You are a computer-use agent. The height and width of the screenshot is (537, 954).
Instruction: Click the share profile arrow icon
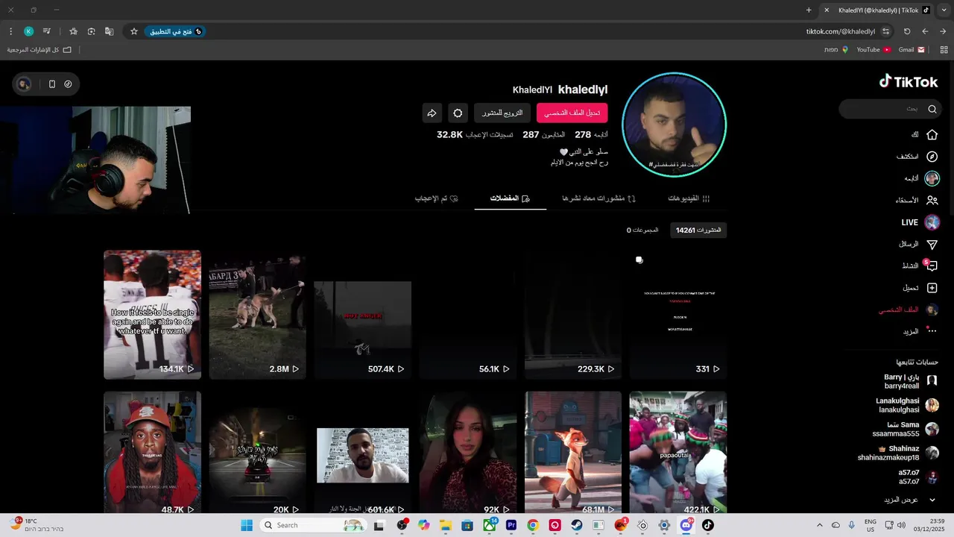coord(432,113)
